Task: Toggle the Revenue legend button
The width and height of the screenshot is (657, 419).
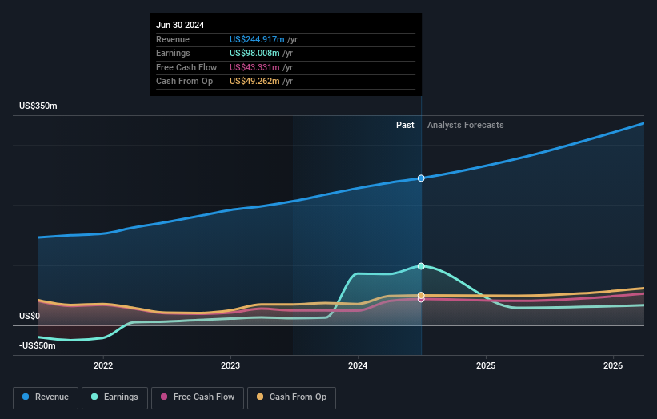Action: pos(46,397)
